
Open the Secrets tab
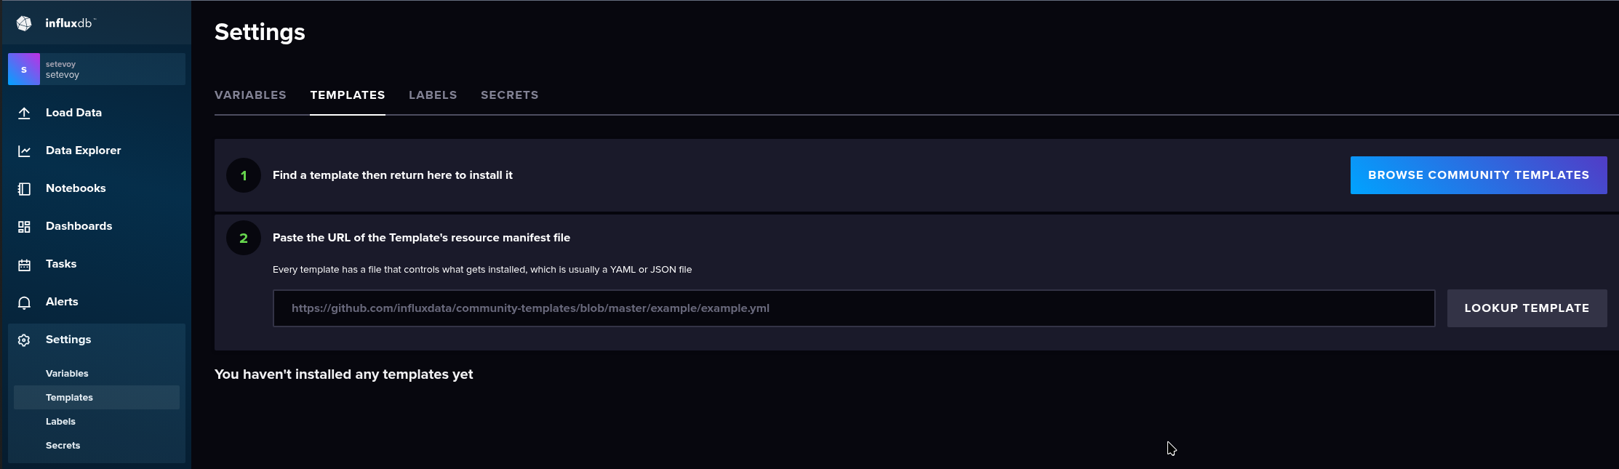pos(509,95)
